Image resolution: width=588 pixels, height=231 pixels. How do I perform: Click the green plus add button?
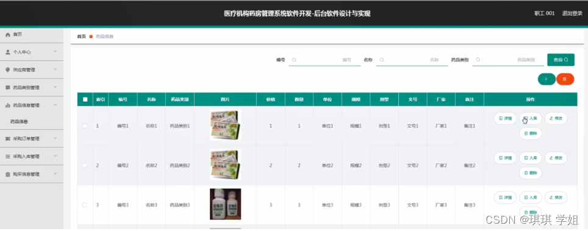[547, 79]
